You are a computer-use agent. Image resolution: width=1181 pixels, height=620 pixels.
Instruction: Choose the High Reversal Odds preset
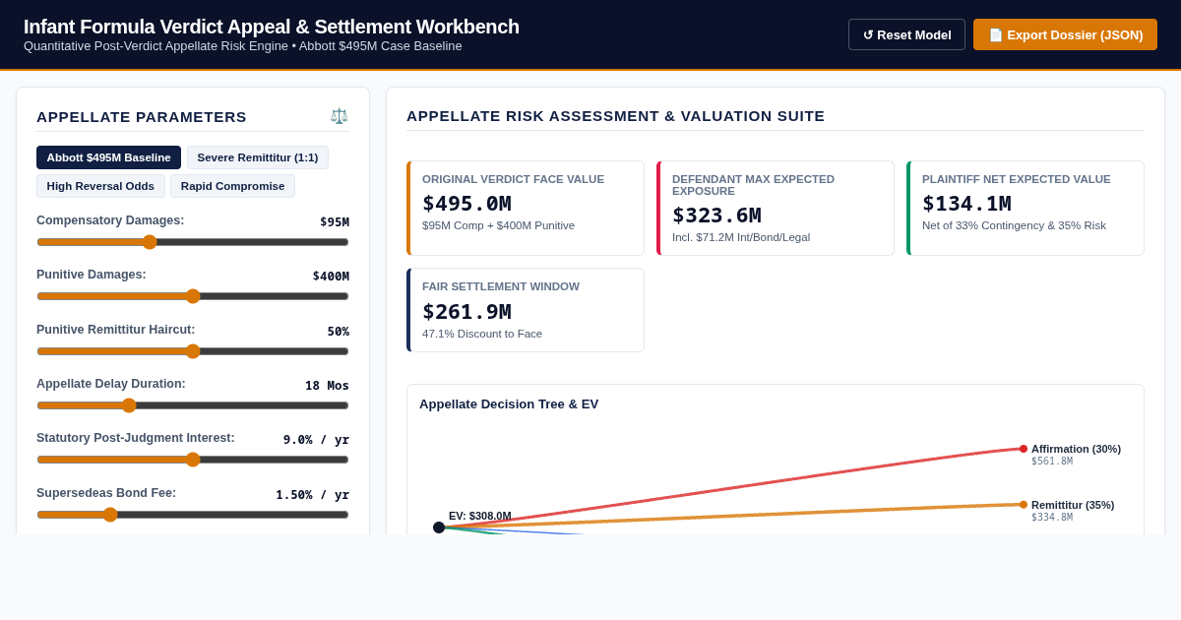(100, 186)
